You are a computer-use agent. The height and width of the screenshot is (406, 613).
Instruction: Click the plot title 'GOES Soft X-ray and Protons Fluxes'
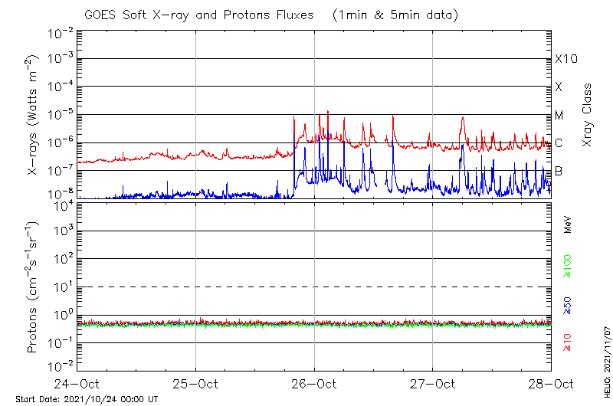[202, 15]
